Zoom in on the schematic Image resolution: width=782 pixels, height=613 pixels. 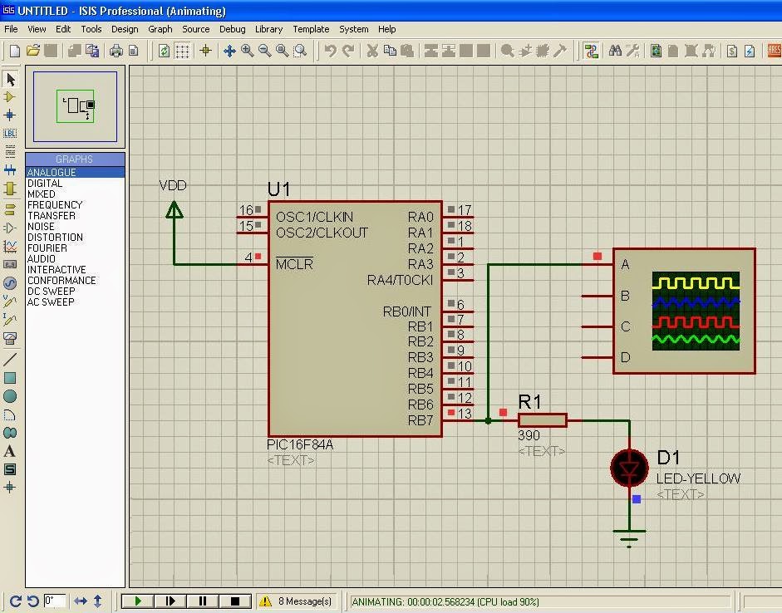coord(247,51)
